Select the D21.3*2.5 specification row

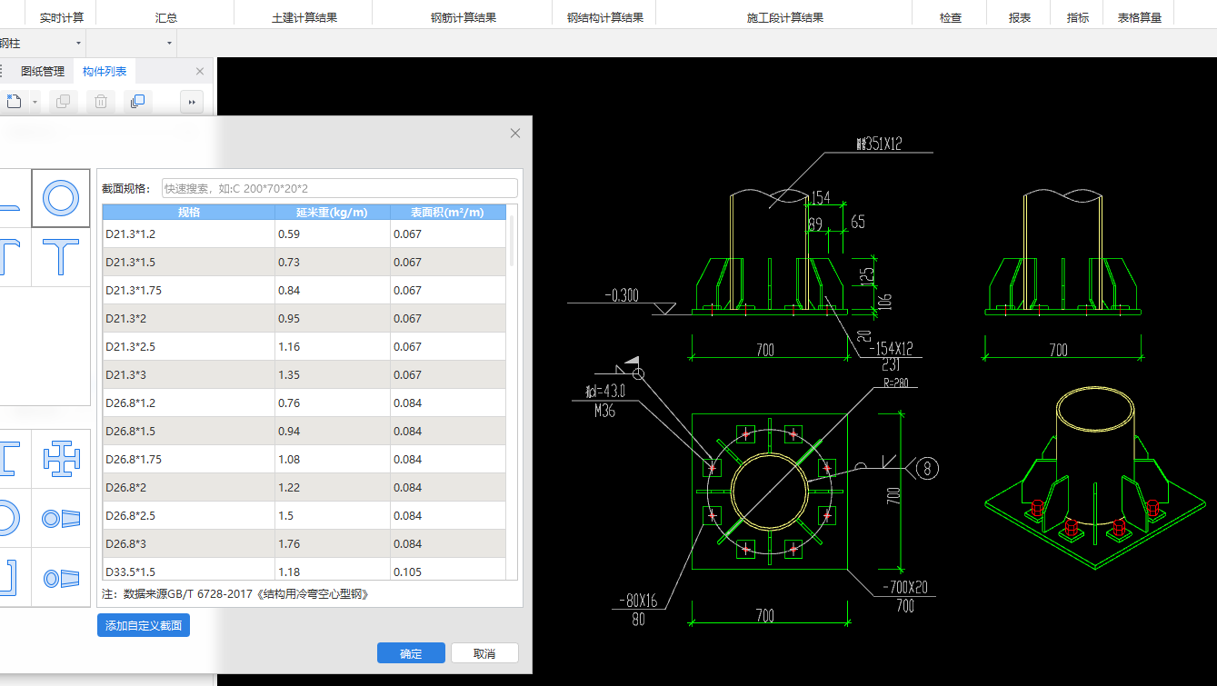tap(304, 346)
